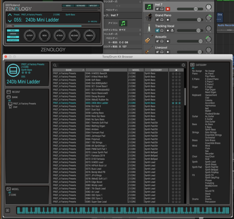Viewport: 234px width, 219px height.
Task: Select the Synth Lead category
Action: [210, 162]
